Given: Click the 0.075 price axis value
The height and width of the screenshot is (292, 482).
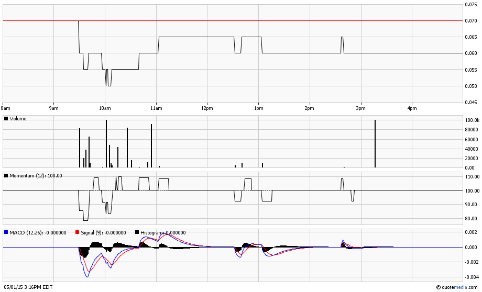Looking at the screenshot, I should (471, 4).
